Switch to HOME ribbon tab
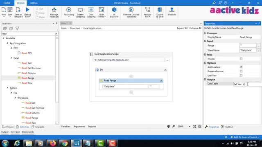The width and height of the screenshot is (262, 147). coord(7,3)
